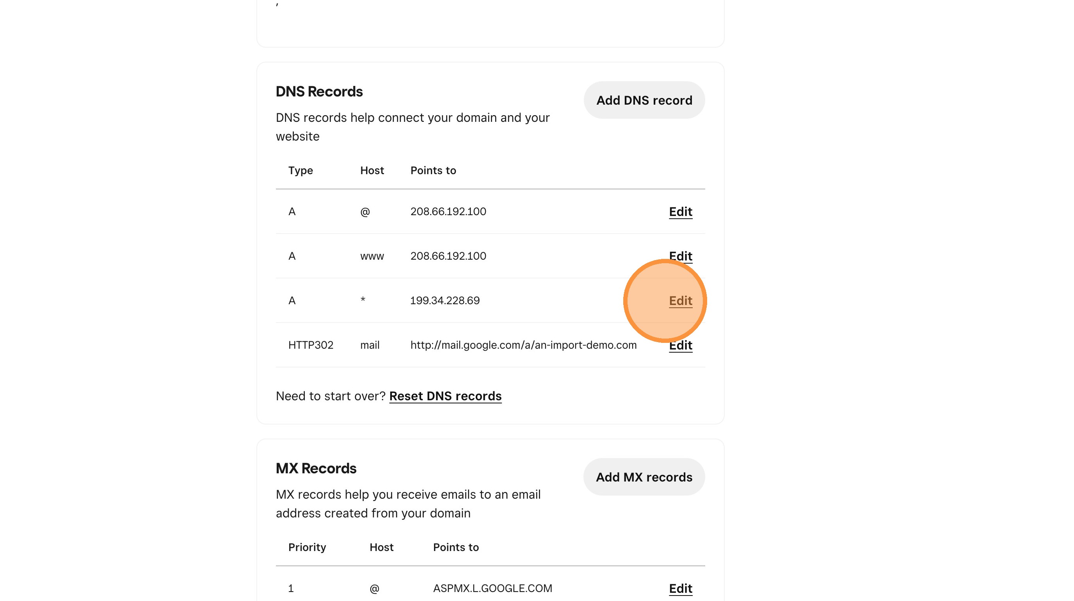Edit the A record for www host
This screenshot has width=1074, height=601.
[x=680, y=256]
